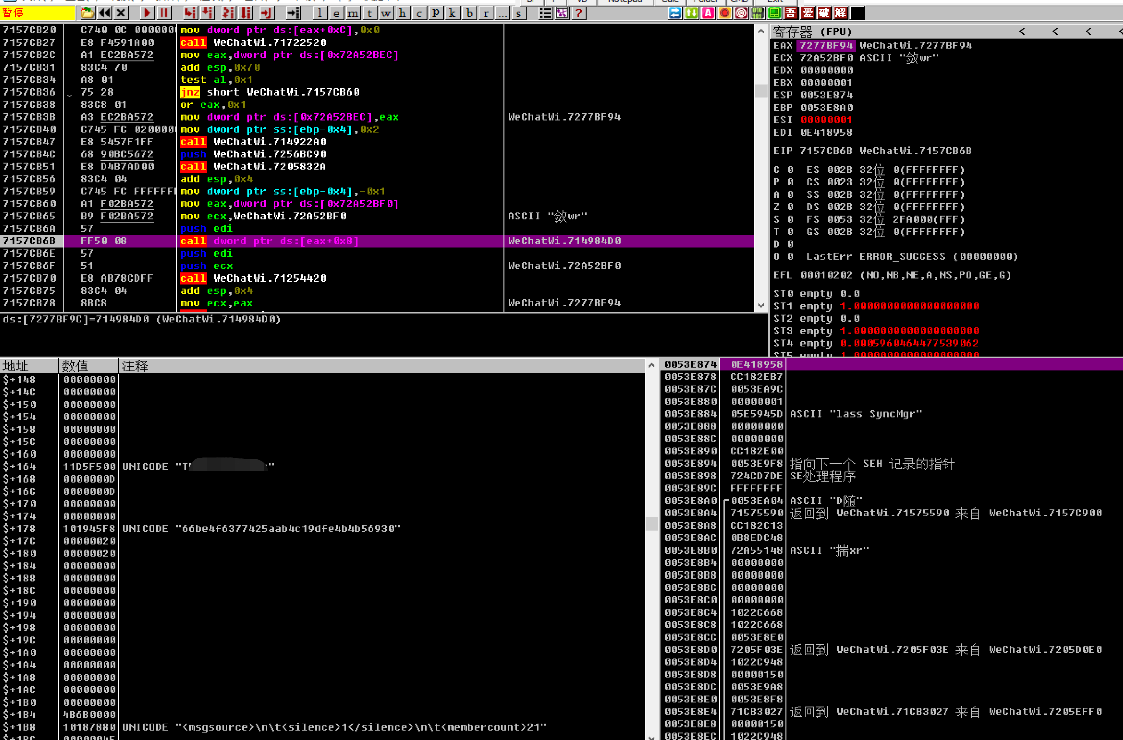Click the 数值 column header in dump
This screenshot has height=740, width=1123.
[x=89, y=366]
